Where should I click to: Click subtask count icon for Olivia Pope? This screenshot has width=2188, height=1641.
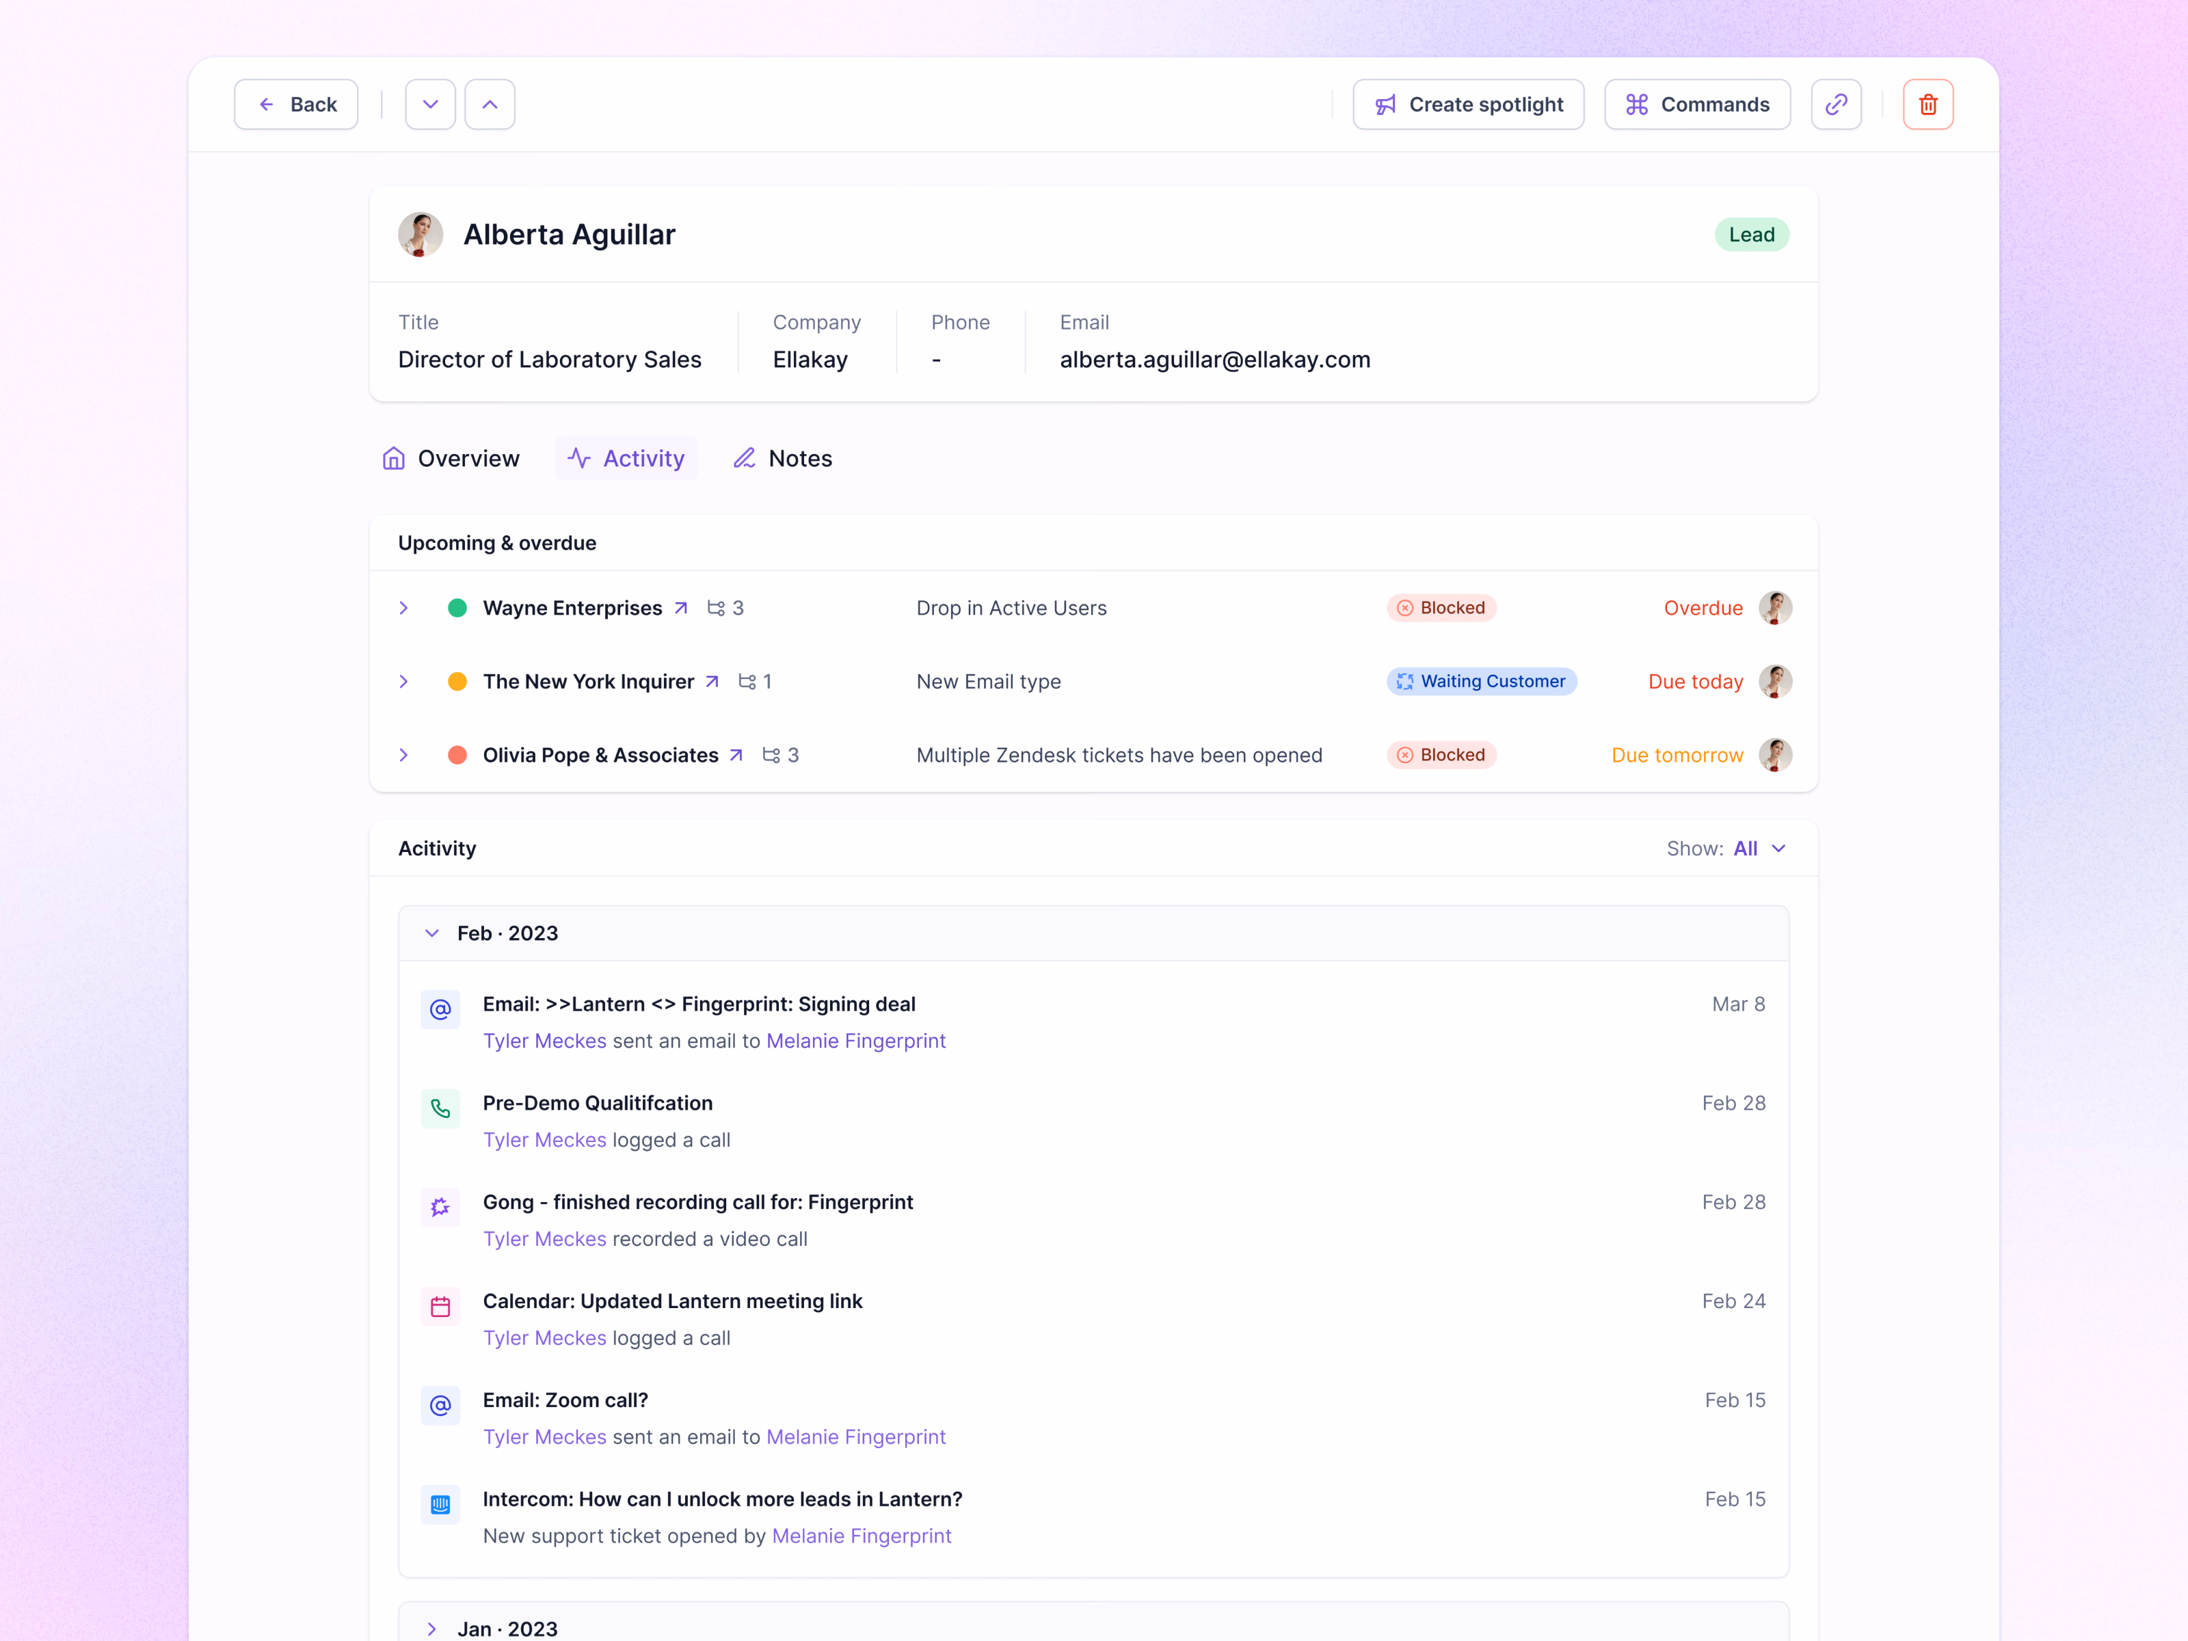point(771,755)
